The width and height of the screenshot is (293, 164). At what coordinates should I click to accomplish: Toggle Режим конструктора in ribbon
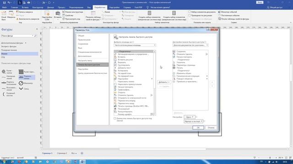(73, 12)
